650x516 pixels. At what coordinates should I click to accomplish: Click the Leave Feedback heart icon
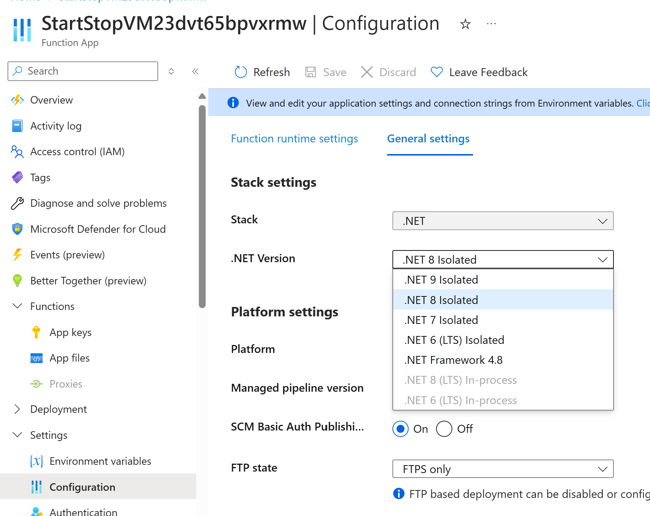(436, 72)
